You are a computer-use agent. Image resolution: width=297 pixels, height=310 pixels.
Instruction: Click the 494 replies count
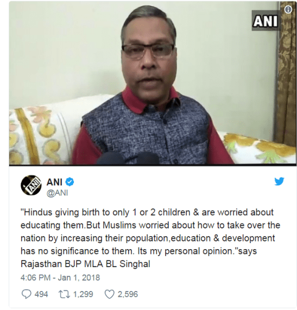(41, 294)
